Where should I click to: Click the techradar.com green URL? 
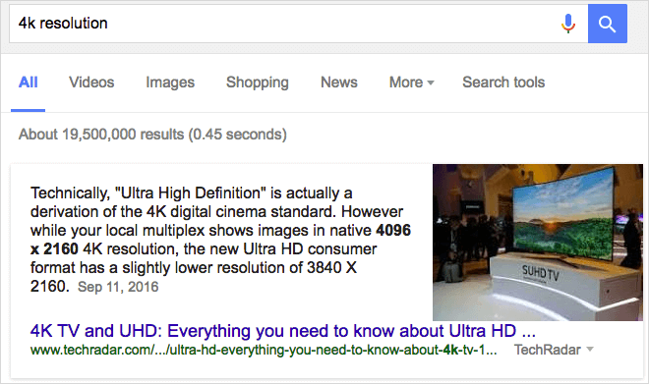click(x=264, y=350)
